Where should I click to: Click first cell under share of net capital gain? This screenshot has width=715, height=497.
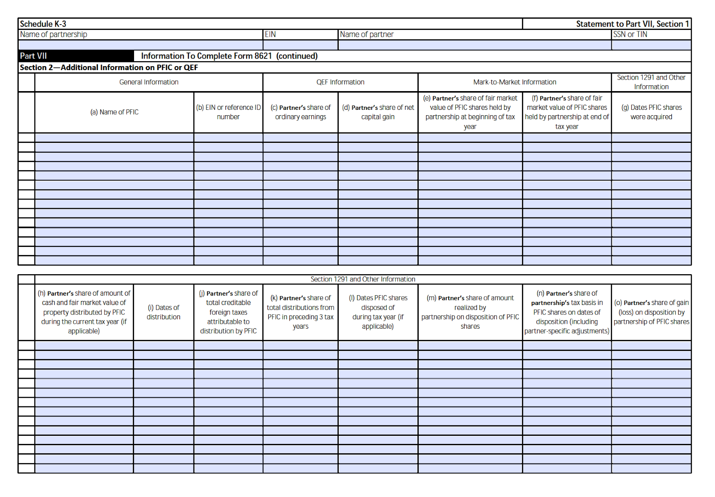click(378, 138)
